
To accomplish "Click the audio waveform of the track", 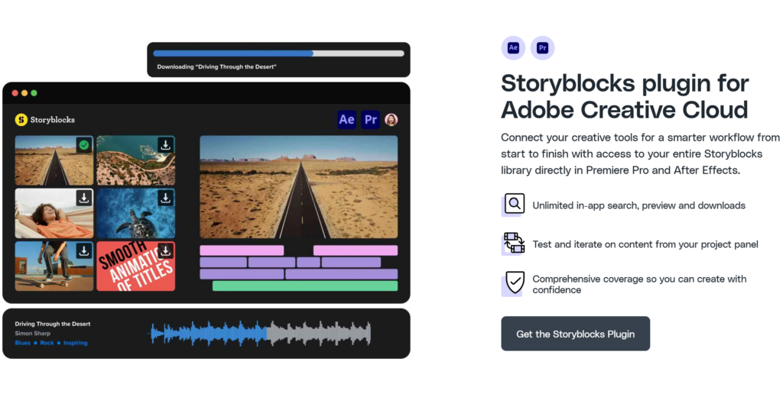I will 261,334.
